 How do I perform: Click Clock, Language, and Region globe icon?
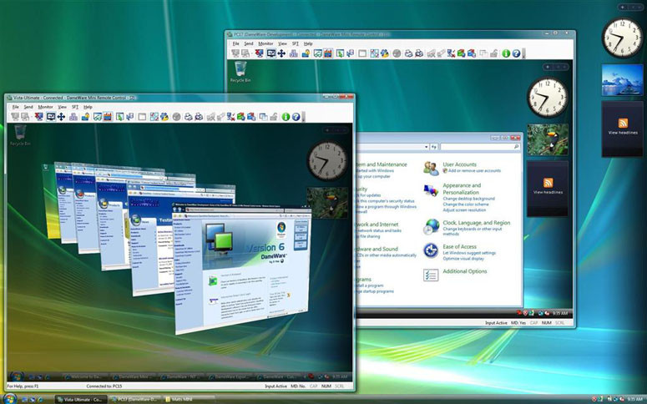(x=431, y=227)
